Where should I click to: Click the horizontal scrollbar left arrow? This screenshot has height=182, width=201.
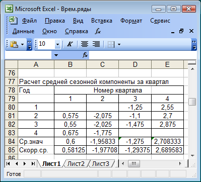[x=123, y=164]
